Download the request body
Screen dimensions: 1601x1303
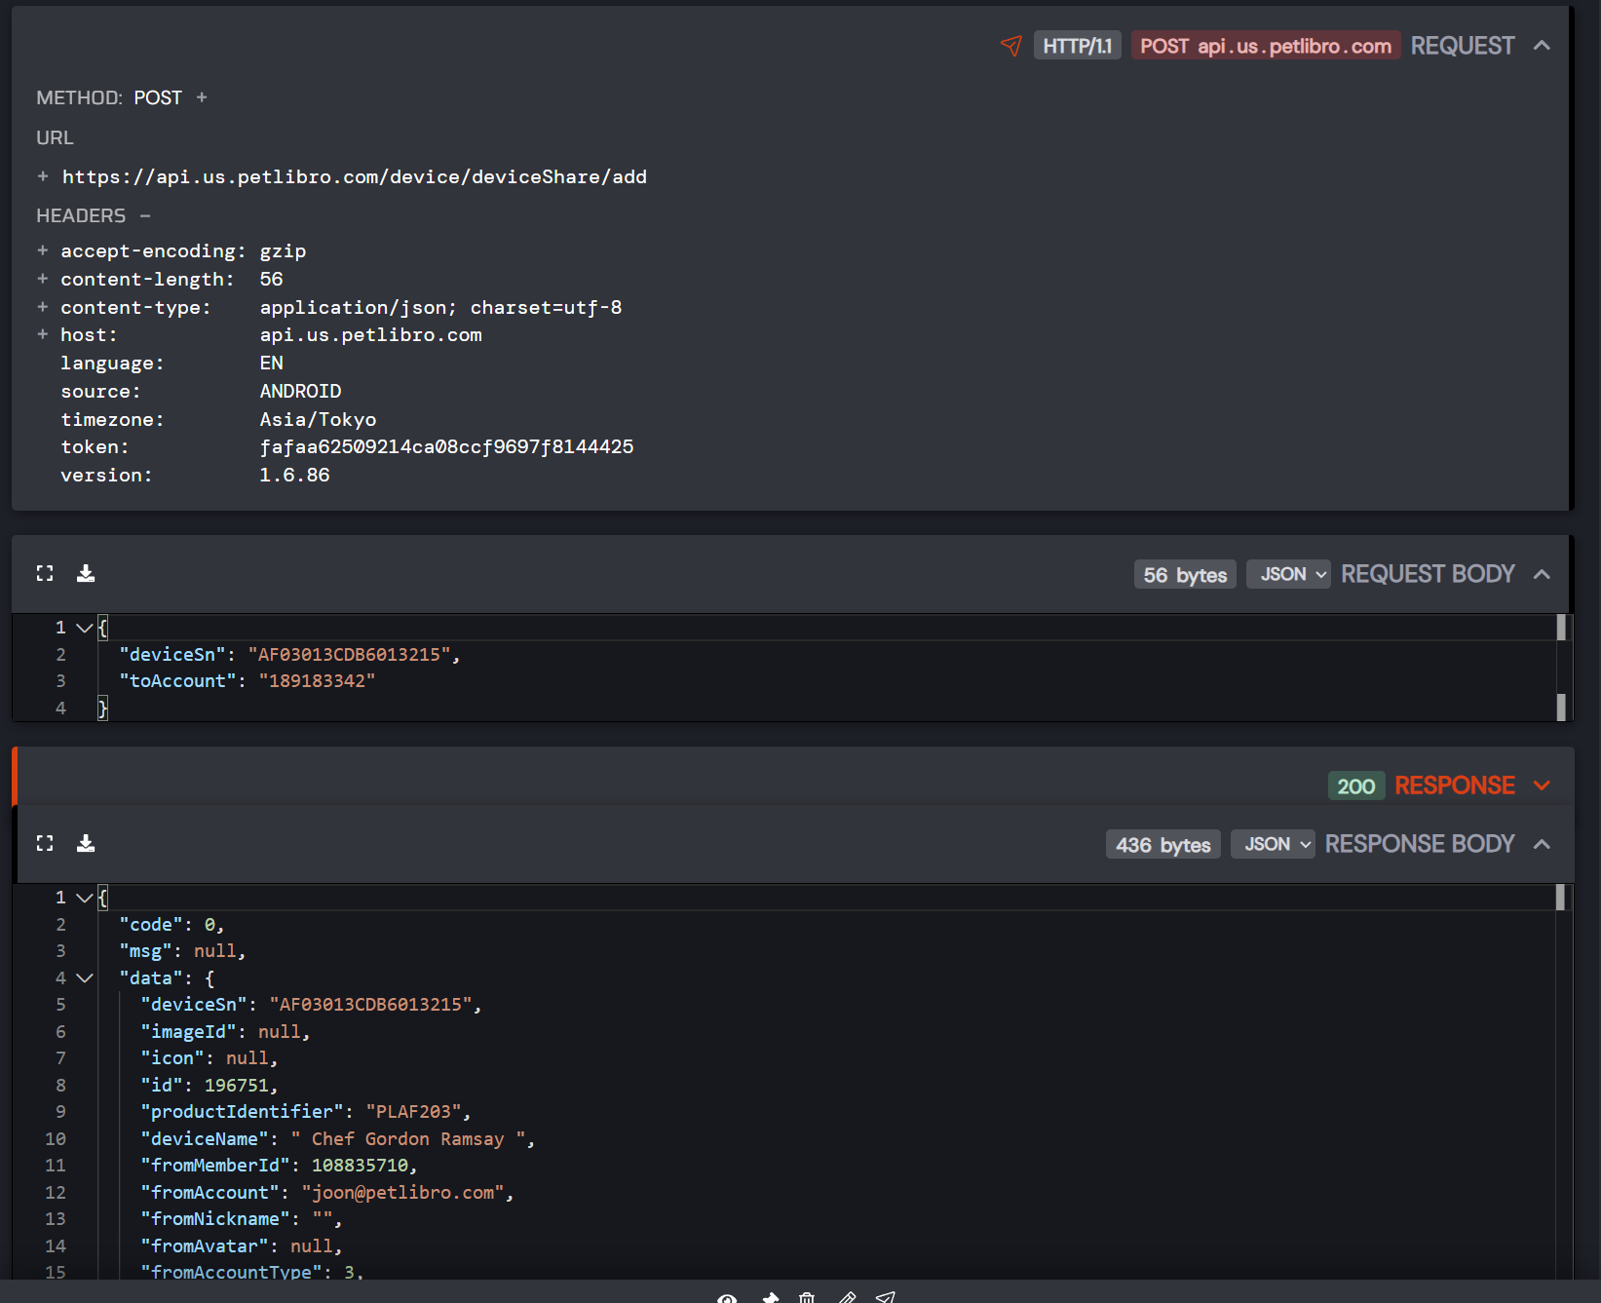86,573
